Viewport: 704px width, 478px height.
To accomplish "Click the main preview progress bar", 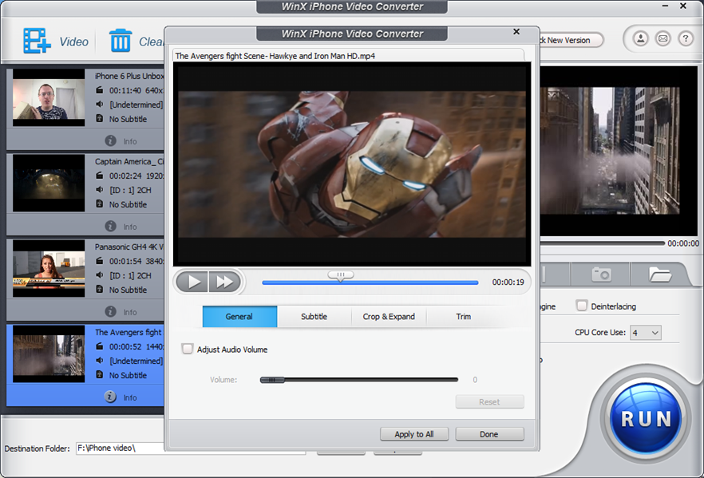I will coord(602,243).
